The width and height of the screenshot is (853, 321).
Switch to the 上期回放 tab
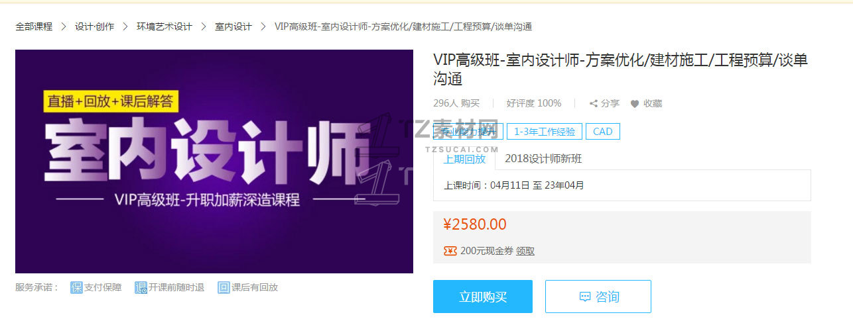[464, 159]
